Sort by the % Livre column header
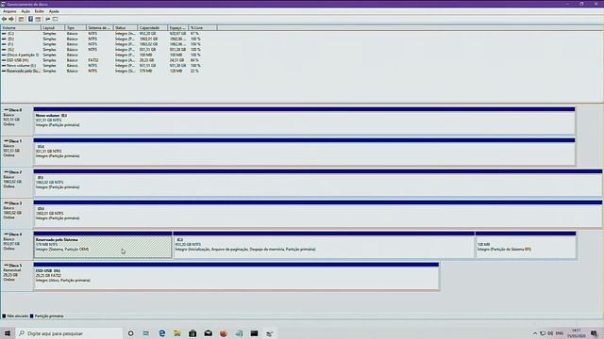This screenshot has width=604, height=339. pyautogui.click(x=203, y=27)
